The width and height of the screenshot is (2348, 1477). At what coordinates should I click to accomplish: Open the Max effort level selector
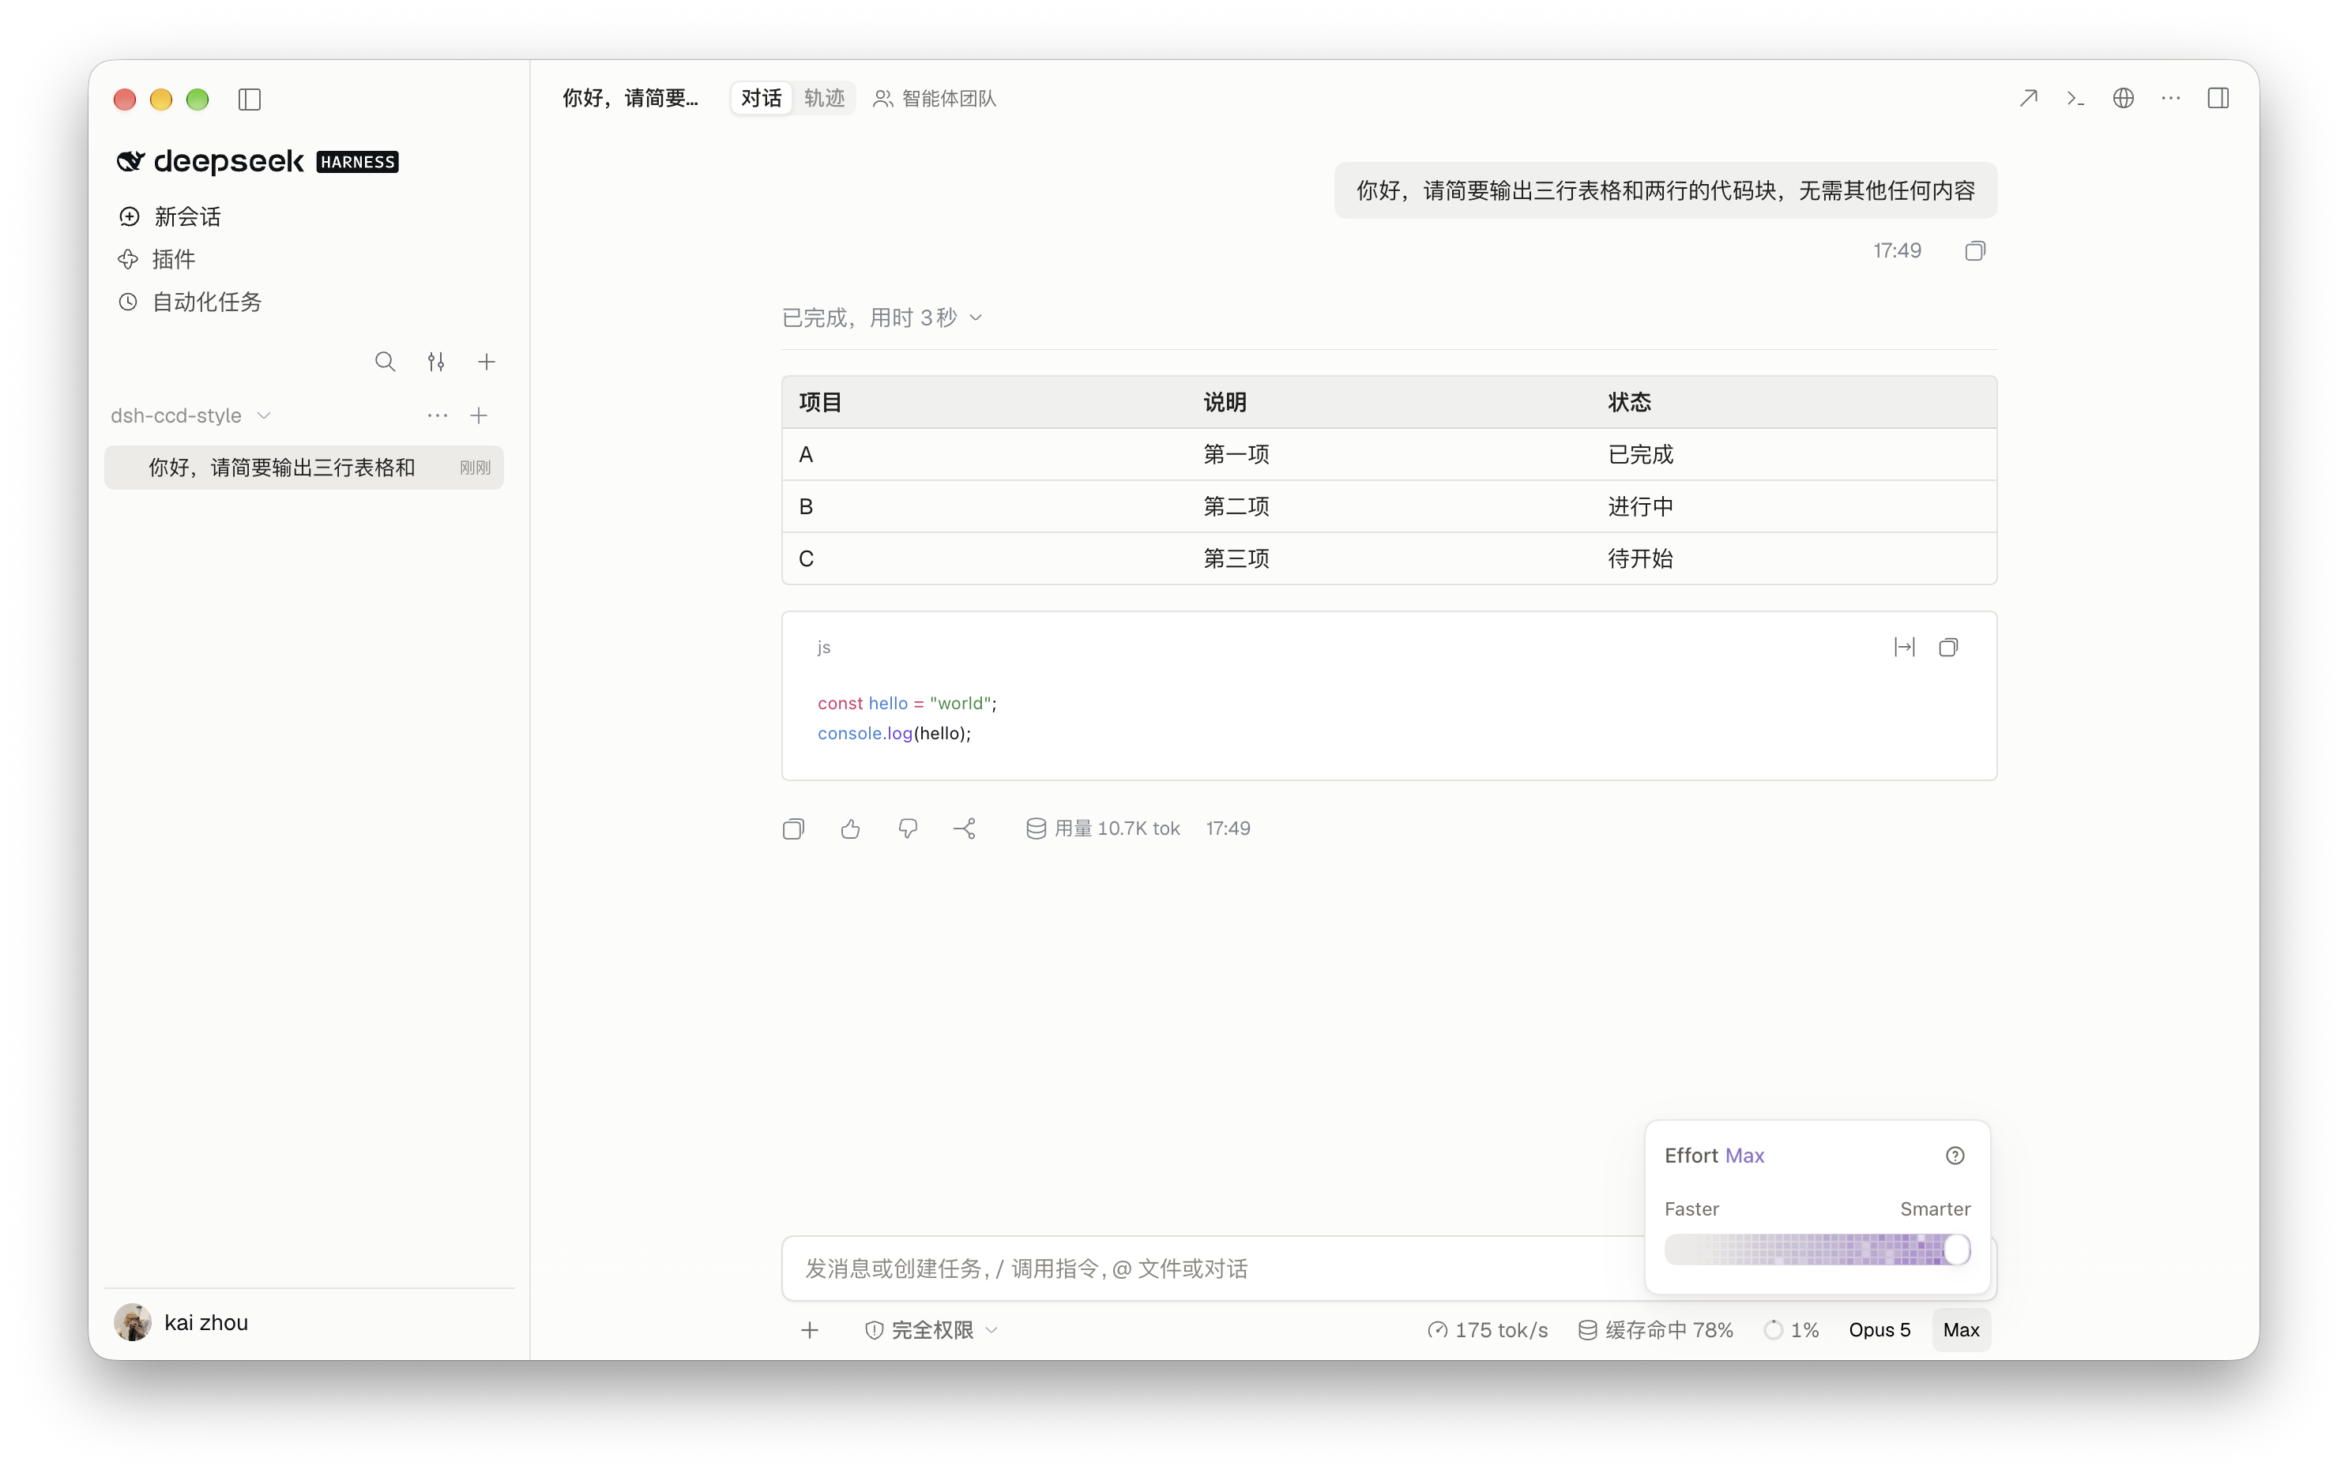[x=1961, y=1330]
